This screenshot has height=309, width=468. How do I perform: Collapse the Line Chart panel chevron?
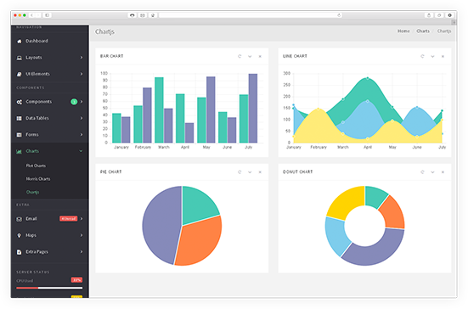click(432, 56)
